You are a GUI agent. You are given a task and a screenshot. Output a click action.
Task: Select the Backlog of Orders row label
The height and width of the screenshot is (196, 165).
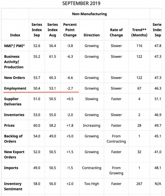click(13, 139)
